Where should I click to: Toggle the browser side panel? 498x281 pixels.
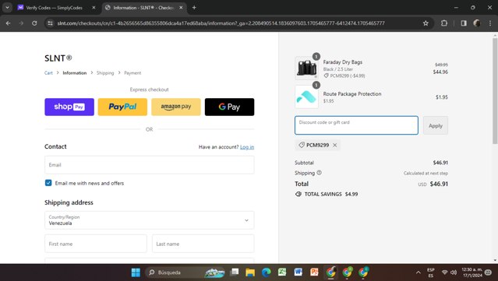pyautogui.click(x=464, y=23)
